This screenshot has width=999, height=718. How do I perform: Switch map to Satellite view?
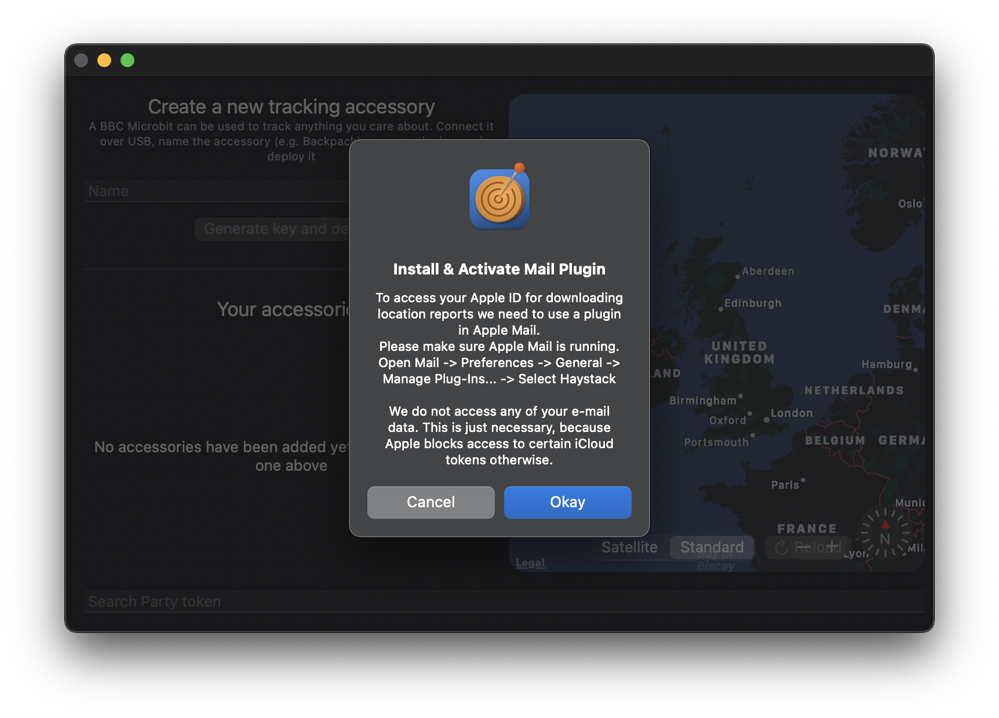629,547
